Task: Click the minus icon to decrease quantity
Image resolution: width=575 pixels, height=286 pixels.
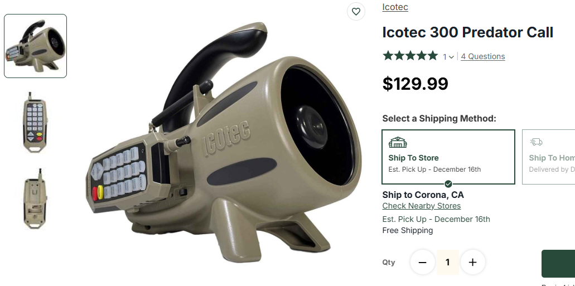Action: click(x=422, y=262)
